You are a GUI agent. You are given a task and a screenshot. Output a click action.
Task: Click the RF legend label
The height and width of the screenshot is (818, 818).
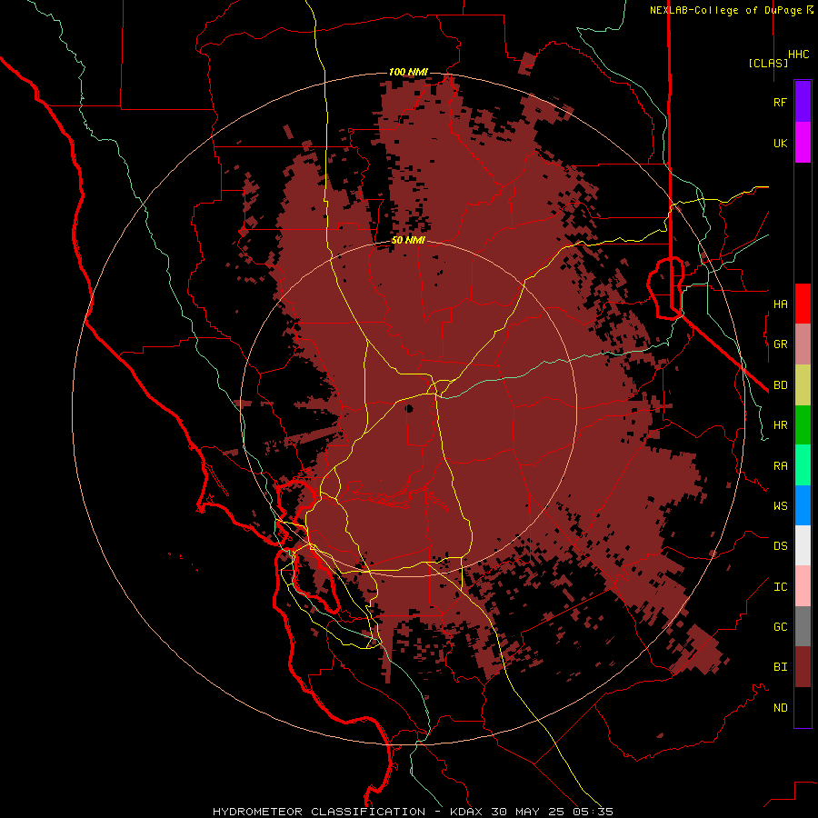coord(780,102)
